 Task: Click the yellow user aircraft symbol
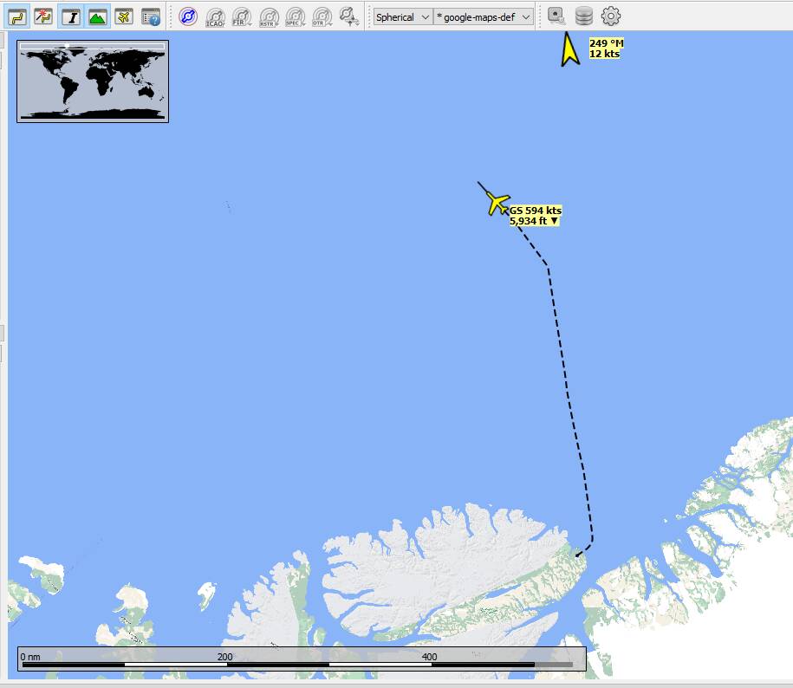pos(497,204)
